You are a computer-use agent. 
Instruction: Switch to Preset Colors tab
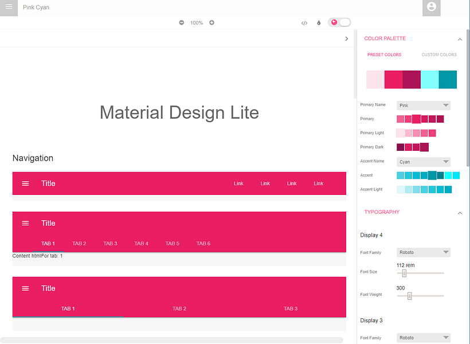[x=384, y=54]
